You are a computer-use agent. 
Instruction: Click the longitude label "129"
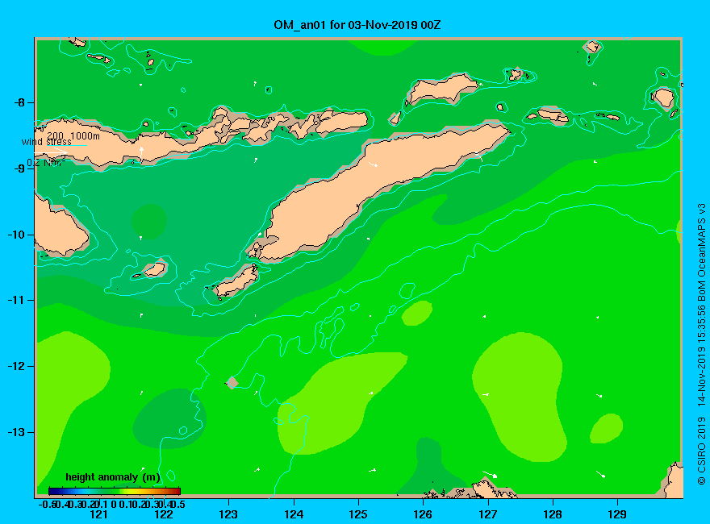pyautogui.click(x=617, y=514)
